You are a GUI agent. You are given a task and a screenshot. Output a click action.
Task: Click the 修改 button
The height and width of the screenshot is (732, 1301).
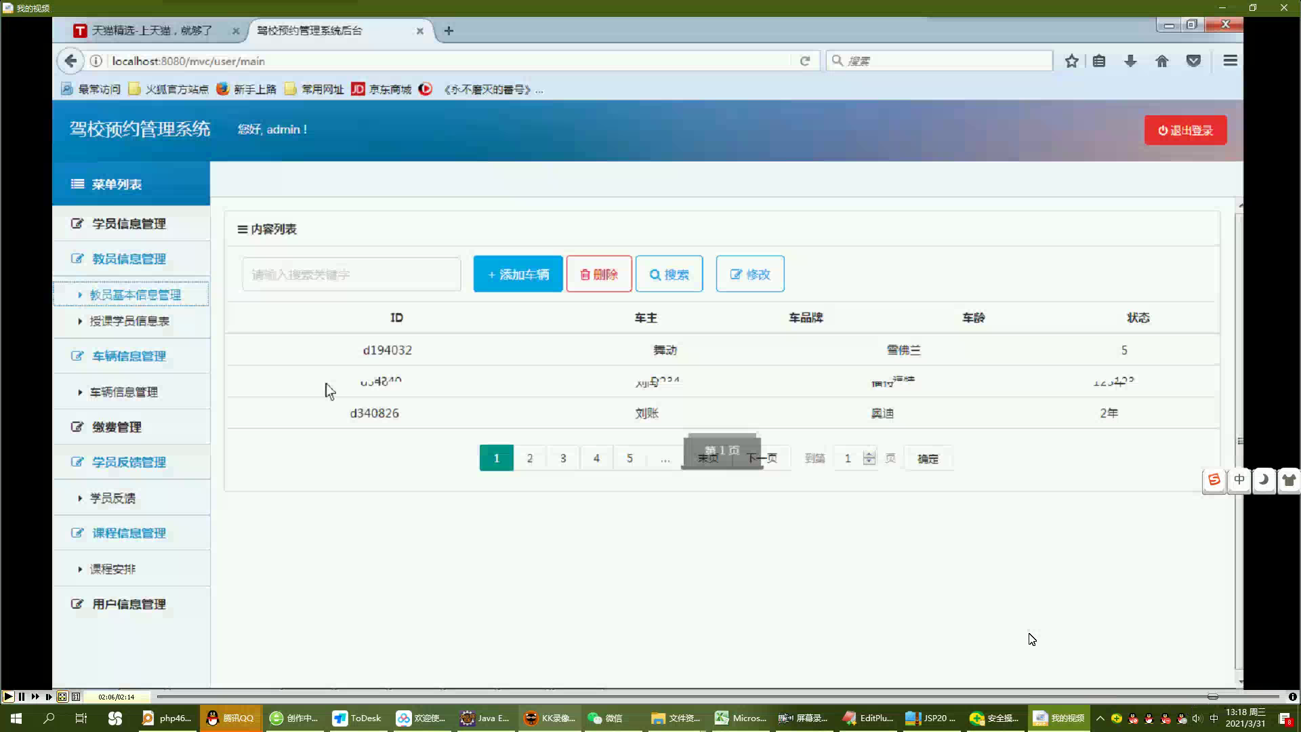tap(750, 274)
